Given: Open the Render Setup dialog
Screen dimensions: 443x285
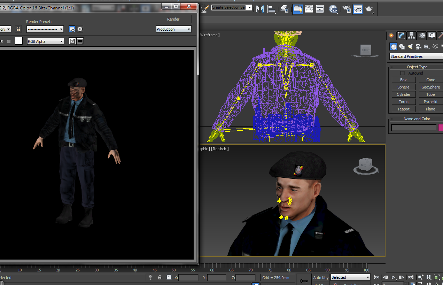Looking at the screenshot, I should click(347, 9).
